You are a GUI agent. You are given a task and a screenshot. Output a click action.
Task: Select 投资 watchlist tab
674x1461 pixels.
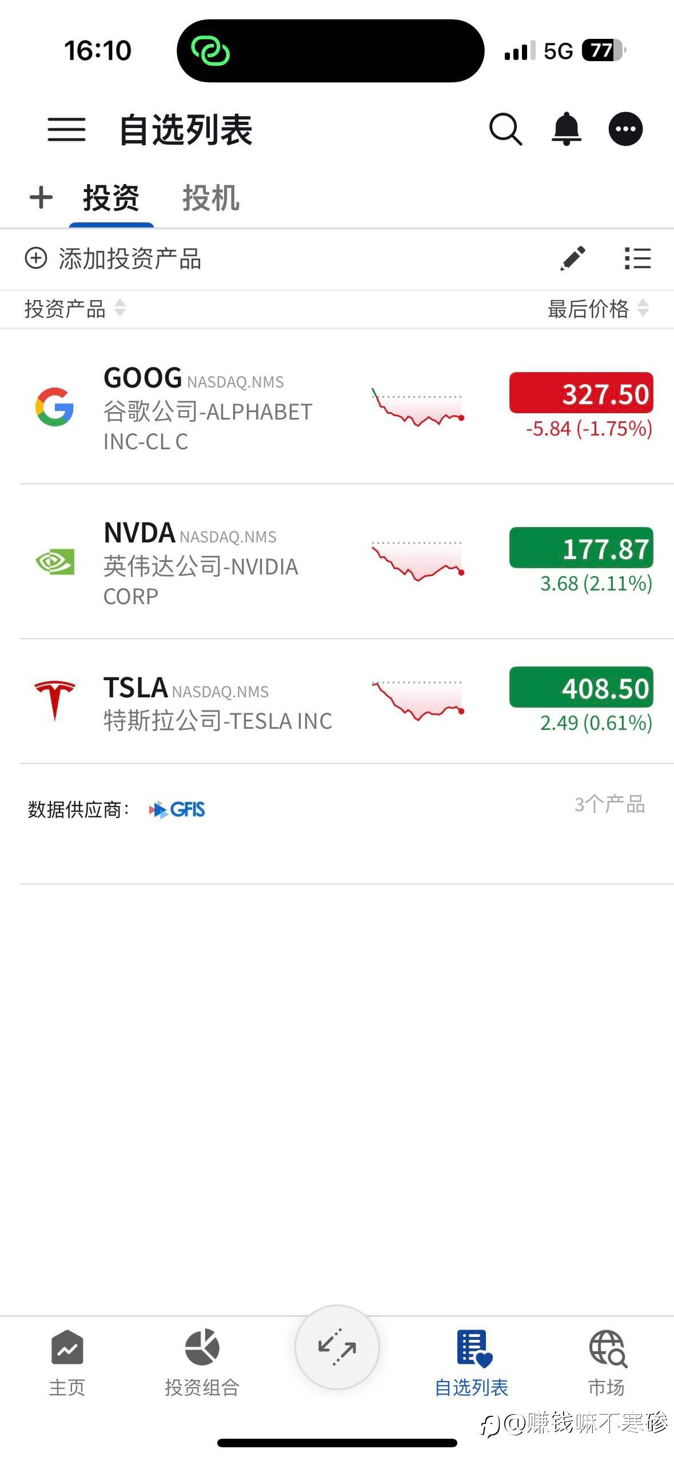coord(111,198)
